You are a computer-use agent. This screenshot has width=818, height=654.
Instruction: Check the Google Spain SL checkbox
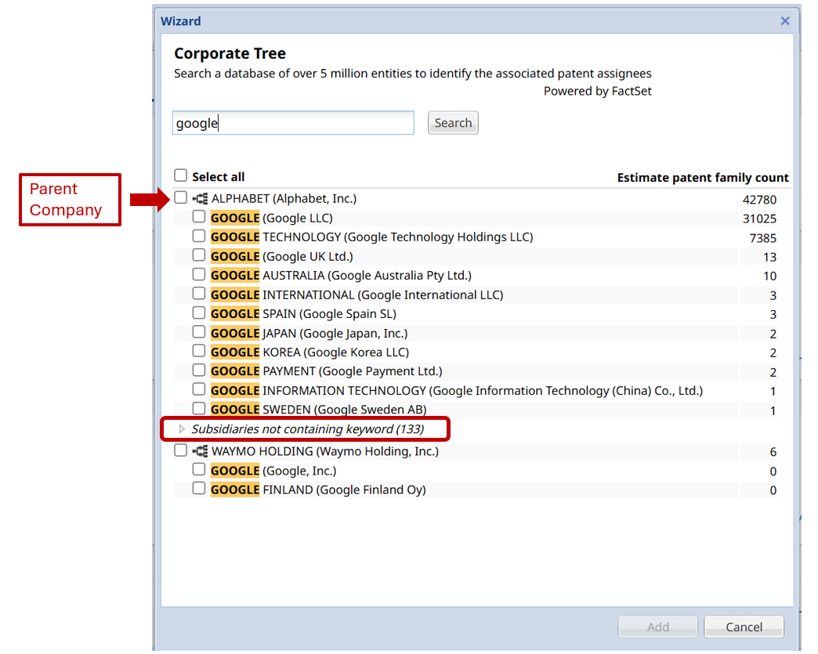[199, 313]
